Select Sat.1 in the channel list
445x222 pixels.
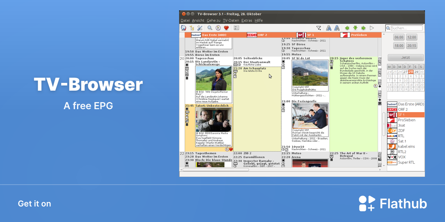coord(406,141)
